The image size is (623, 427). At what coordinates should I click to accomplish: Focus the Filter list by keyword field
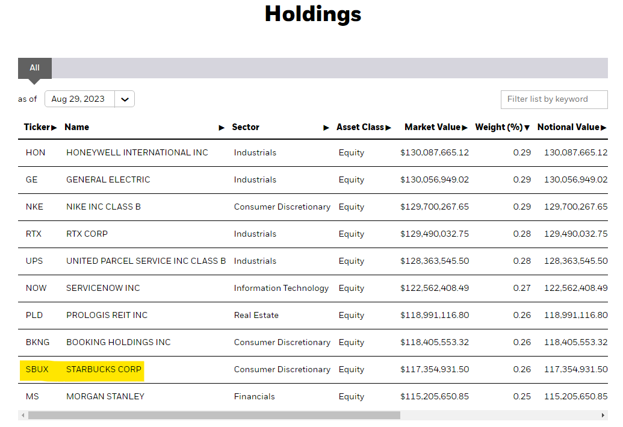(x=554, y=99)
